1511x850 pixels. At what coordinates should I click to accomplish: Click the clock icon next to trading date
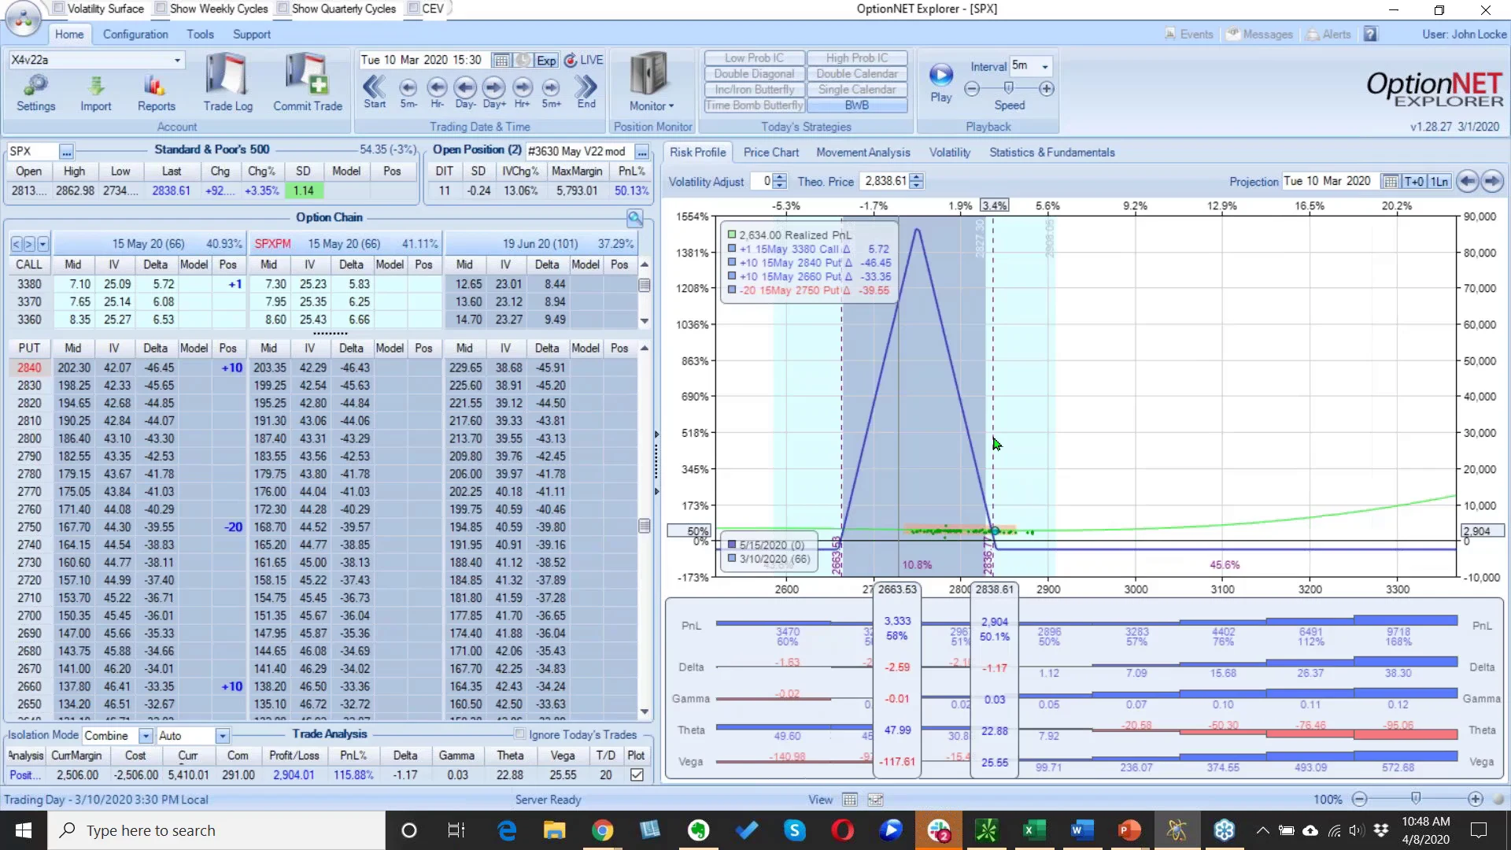[523, 61]
